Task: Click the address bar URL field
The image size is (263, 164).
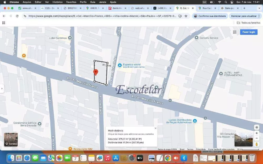Action: click(x=102, y=16)
